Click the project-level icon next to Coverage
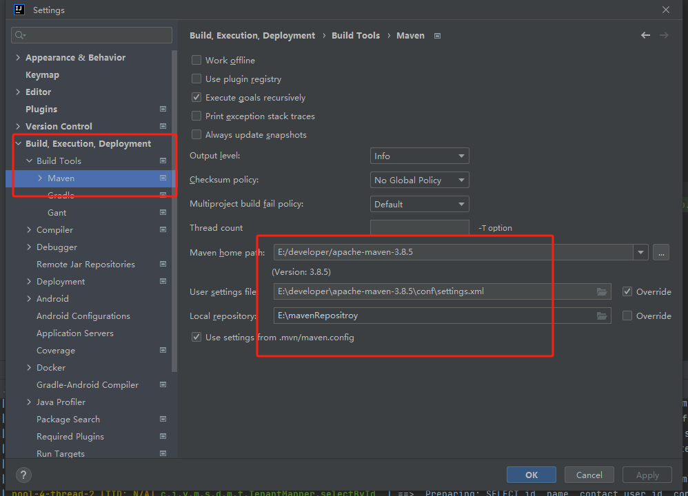This screenshot has height=496, width=688. [x=163, y=350]
